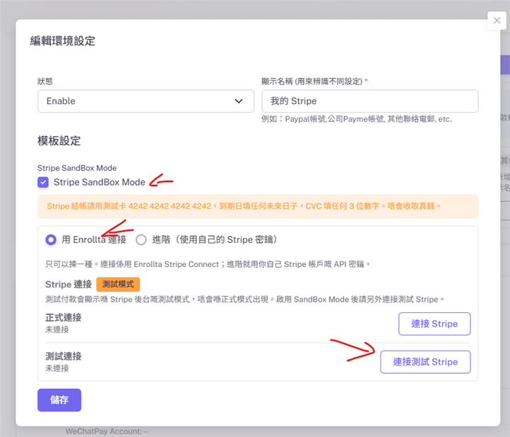Click the 顯示名稱 field containing 我的 Stripe
The image size is (510, 437).
(370, 101)
